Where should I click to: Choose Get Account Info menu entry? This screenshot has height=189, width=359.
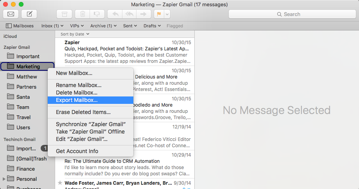tap(90, 151)
